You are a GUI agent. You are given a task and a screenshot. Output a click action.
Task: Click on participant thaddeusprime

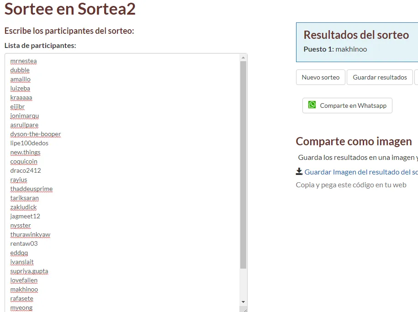pyautogui.click(x=32, y=189)
